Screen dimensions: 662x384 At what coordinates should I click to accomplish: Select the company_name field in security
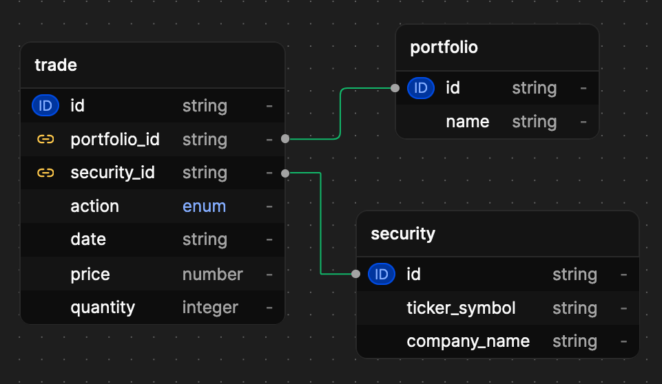point(468,341)
